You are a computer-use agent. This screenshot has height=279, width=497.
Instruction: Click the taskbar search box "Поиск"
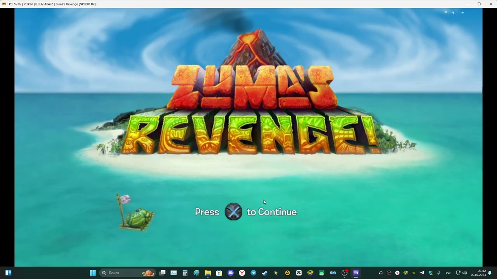click(128, 273)
